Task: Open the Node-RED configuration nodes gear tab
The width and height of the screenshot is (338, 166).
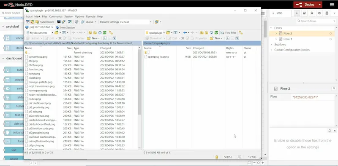Action: click(x=319, y=13)
